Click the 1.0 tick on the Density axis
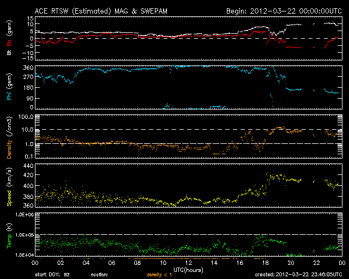 [29, 144]
